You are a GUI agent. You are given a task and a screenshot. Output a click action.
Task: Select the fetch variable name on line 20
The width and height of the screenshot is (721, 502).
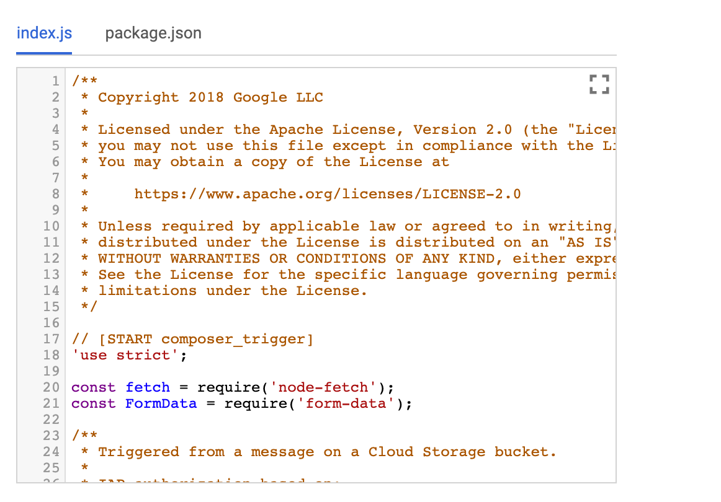pos(148,387)
